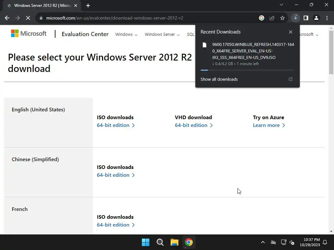The height and width of the screenshot is (250, 334).
Task: Open Google search side icon in address bar
Action: click(x=261, y=18)
